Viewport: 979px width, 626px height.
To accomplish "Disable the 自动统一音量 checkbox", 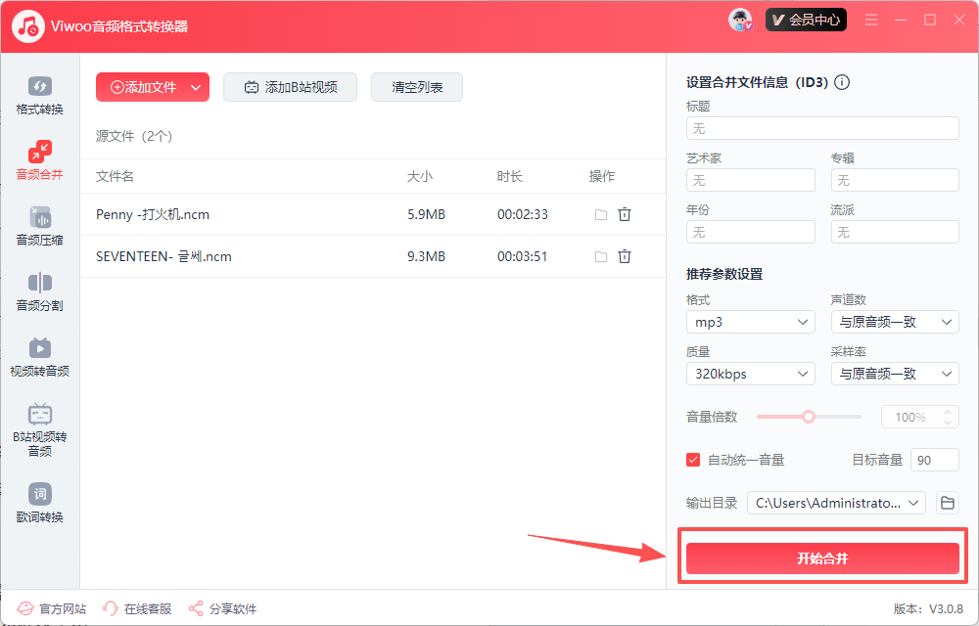I will (693, 460).
